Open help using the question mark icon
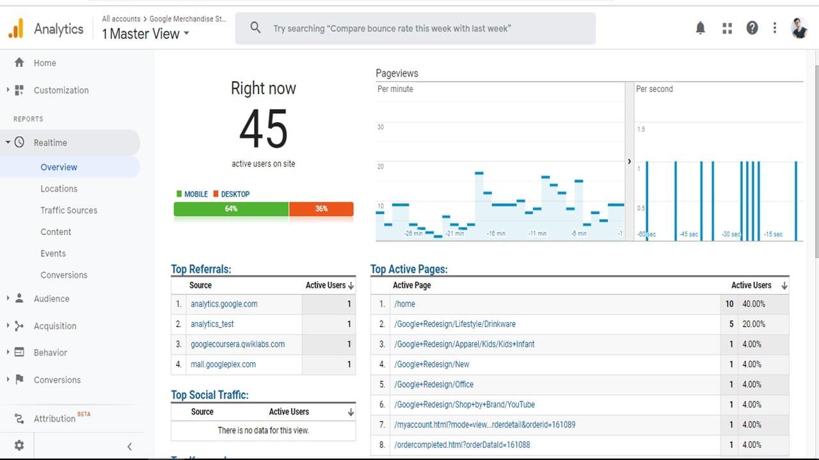 click(752, 27)
